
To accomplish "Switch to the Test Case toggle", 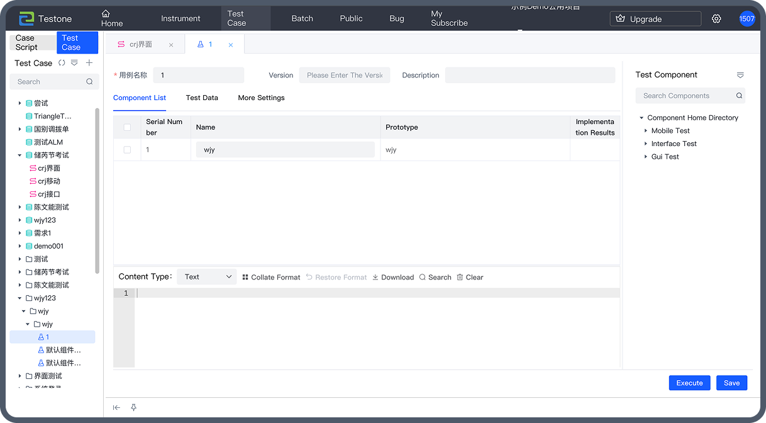I will click(x=77, y=43).
